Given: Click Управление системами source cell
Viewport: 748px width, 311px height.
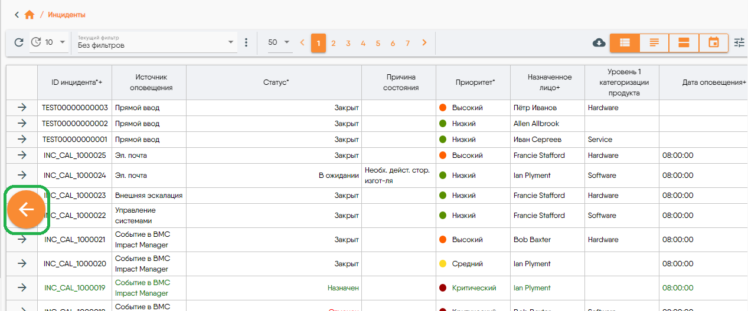Looking at the screenshot, I should click(x=149, y=216).
